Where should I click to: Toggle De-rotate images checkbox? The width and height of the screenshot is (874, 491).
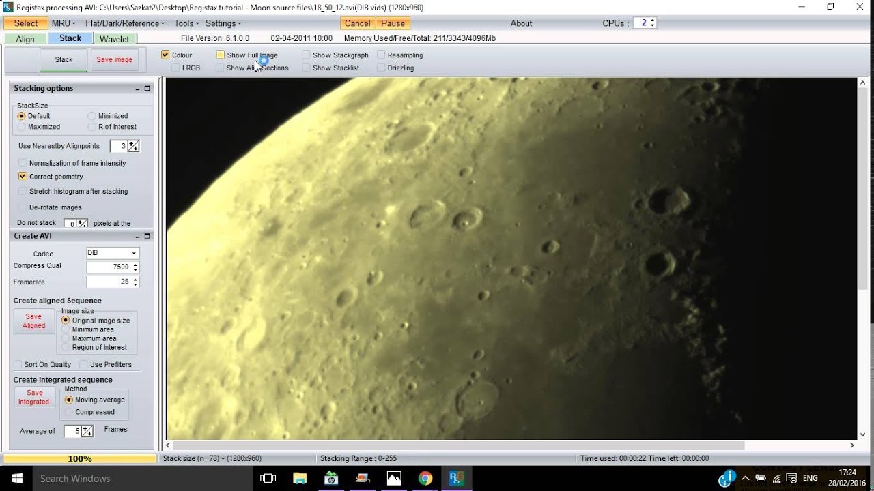pyautogui.click(x=23, y=207)
